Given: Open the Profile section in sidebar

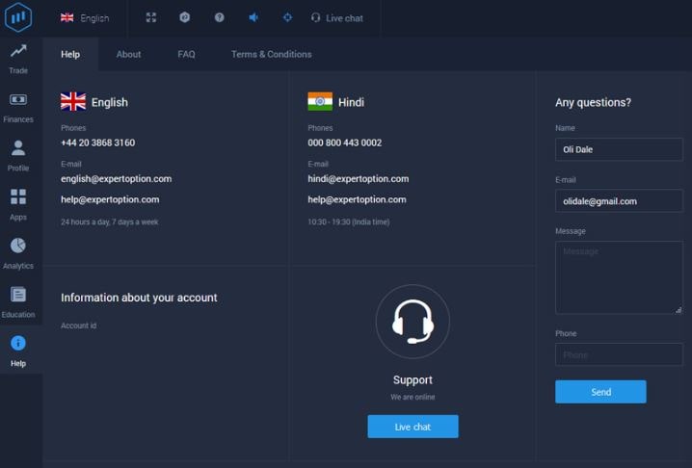Looking at the screenshot, I should (x=18, y=157).
